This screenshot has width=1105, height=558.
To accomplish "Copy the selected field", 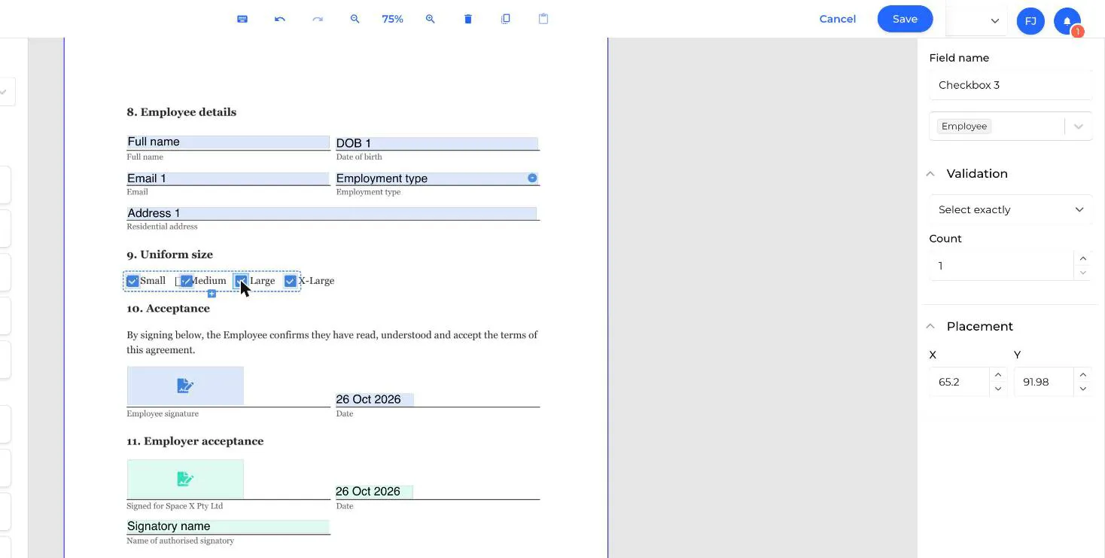I will pyautogui.click(x=506, y=19).
